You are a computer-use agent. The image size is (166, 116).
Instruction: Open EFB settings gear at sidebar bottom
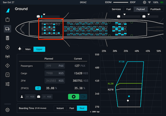pyautogui.click(x=7, y=110)
